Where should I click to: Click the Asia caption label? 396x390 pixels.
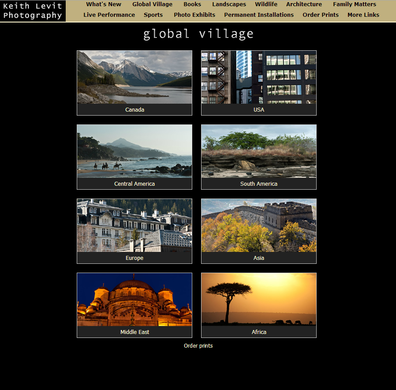coord(258,258)
